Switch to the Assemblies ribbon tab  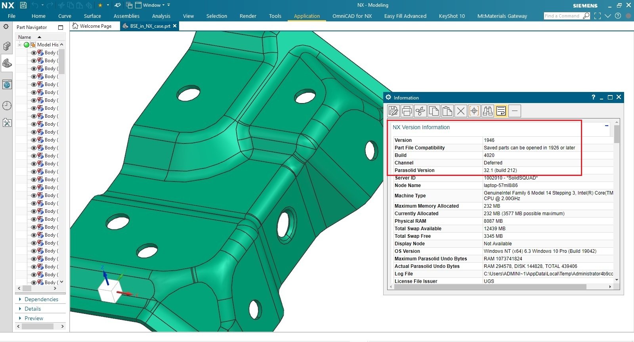(126, 16)
